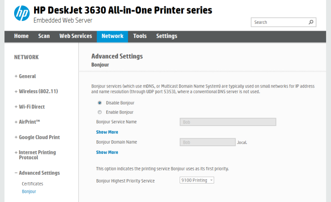Expand the AirPrint section
331x202 pixels.
point(29,122)
